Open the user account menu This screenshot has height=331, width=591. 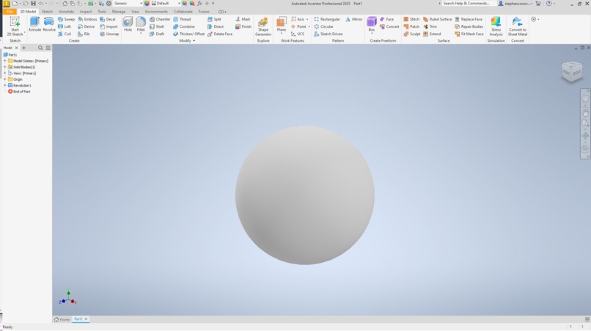pyautogui.click(x=515, y=4)
